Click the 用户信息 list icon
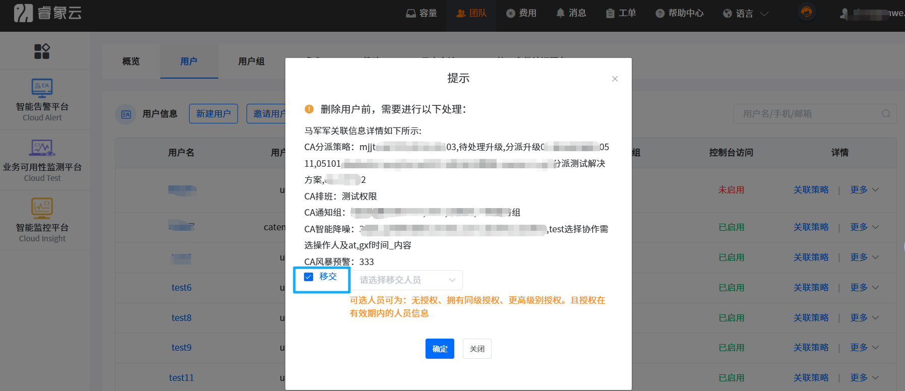 (x=126, y=114)
